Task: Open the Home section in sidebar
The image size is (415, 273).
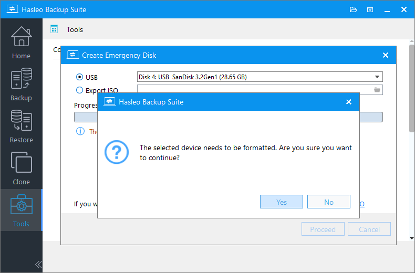Action: (x=21, y=43)
